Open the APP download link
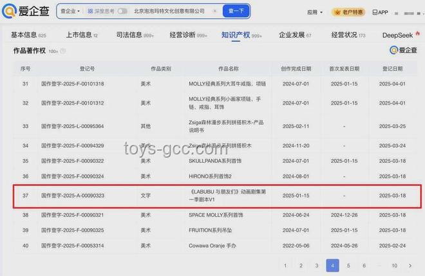 [x=380, y=12]
